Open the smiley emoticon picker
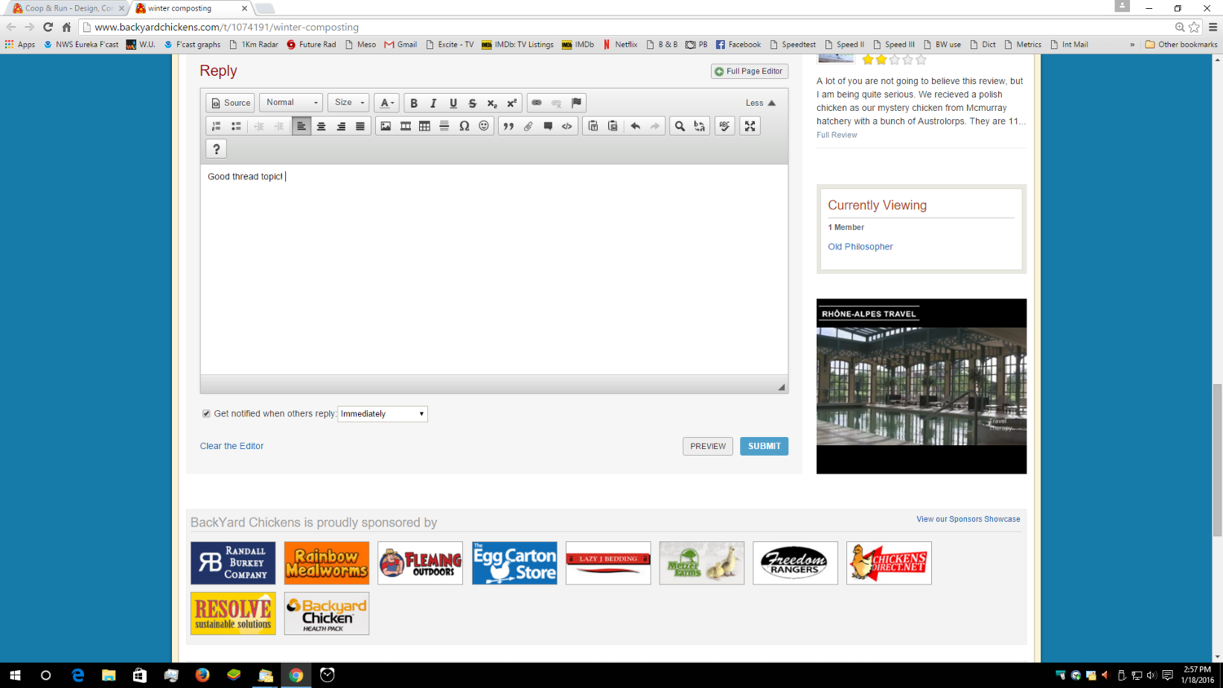This screenshot has height=688, width=1223. tap(483, 126)
